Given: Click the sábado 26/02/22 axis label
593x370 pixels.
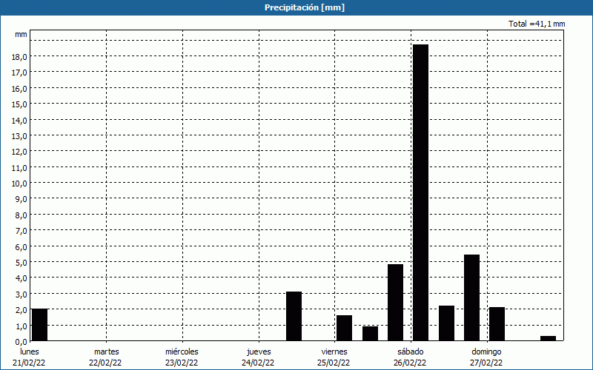Looking at the screenshot, I should pyautogui.click(x=411, y=357).
